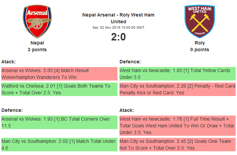
Task: Click the Nepal 3 points label
Action: point(37,50)
